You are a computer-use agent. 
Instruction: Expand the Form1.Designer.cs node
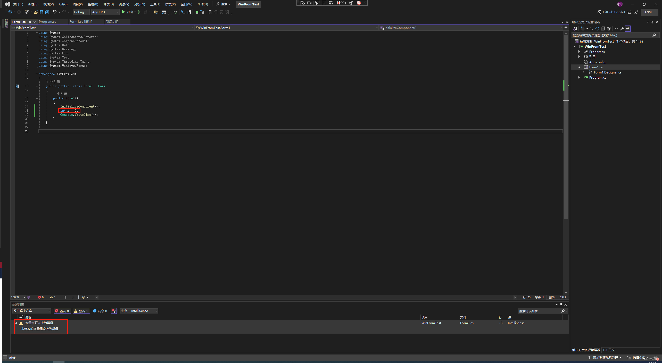584,72
